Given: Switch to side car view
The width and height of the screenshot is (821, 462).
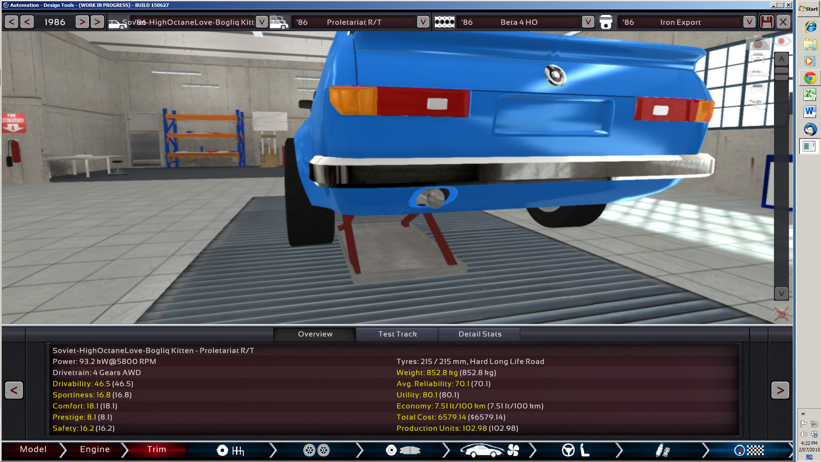Looking at the screenshot, I should pyautogui.click(x=757, y=74).
